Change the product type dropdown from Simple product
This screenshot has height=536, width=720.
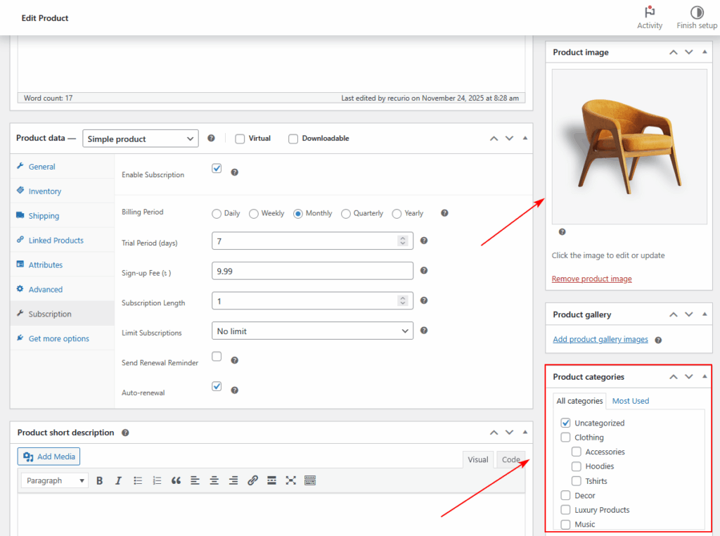pos(140,139)
